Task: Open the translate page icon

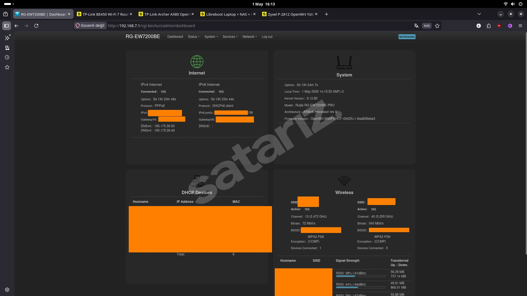Action: pyautogui.click(x=416, y=26)
